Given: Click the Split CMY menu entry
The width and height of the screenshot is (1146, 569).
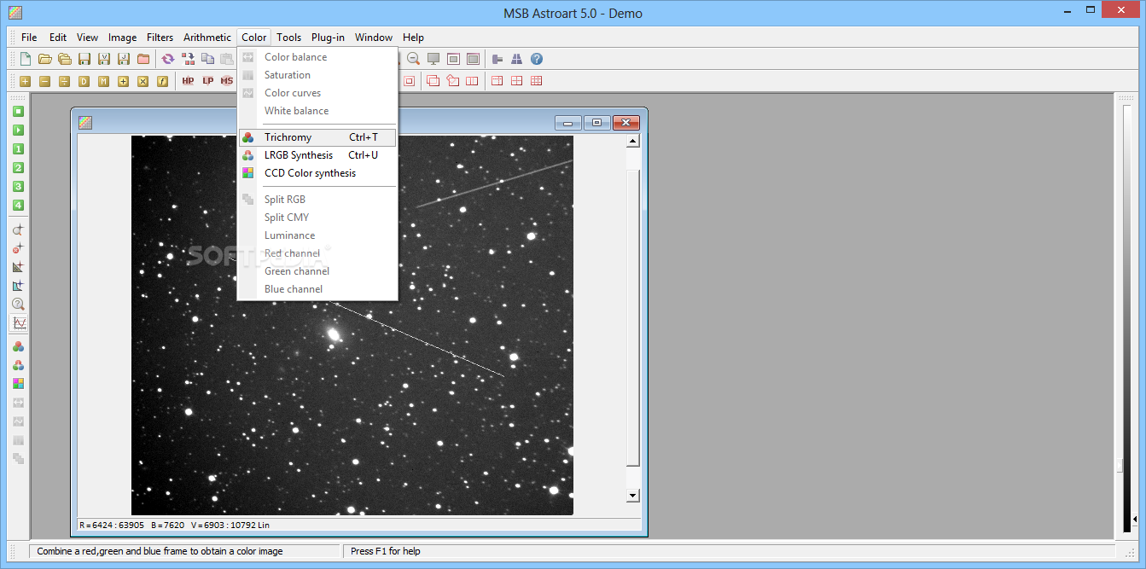Looking at the screenshot, I should tap(317, 218).
